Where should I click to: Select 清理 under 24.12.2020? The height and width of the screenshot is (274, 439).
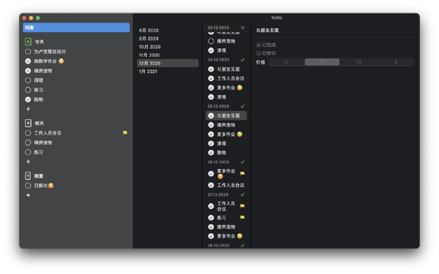(x=226, y=97)
